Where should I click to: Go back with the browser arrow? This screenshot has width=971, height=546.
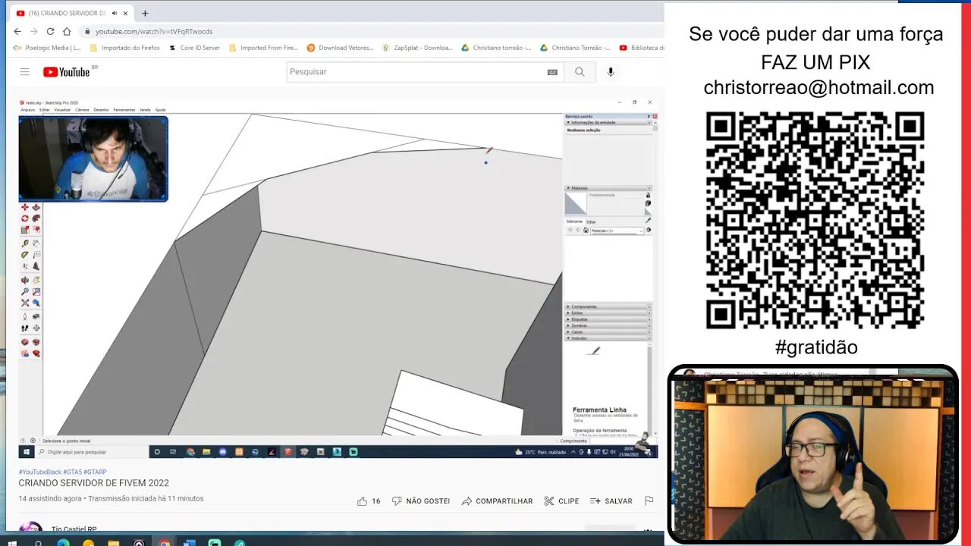(x=17, y=31)
